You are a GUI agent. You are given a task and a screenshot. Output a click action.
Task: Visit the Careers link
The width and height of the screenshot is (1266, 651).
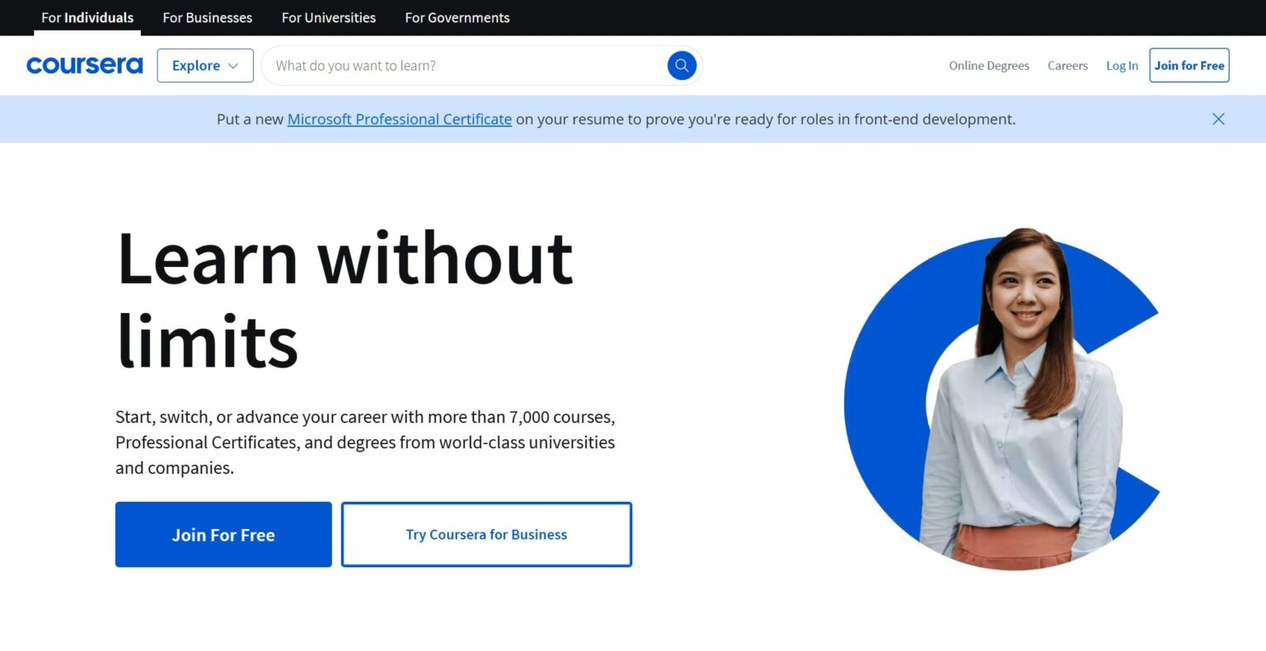(x=1067, y=65)
